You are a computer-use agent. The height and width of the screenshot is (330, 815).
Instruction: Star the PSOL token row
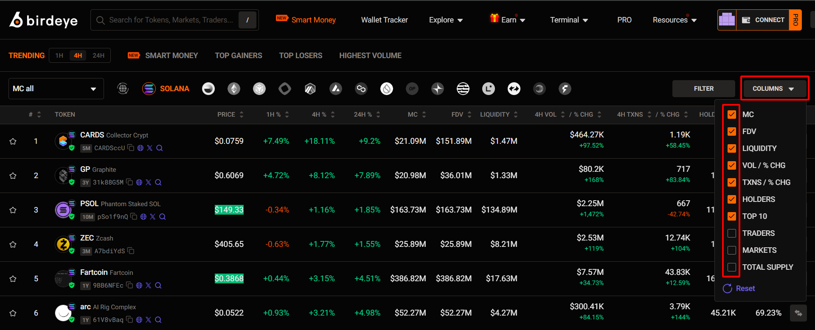pos(13,210)
